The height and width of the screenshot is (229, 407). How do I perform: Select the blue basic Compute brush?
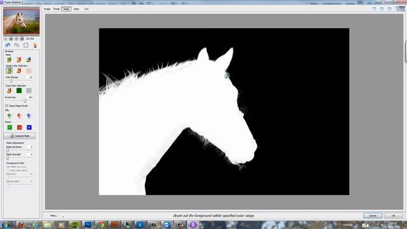29,60
